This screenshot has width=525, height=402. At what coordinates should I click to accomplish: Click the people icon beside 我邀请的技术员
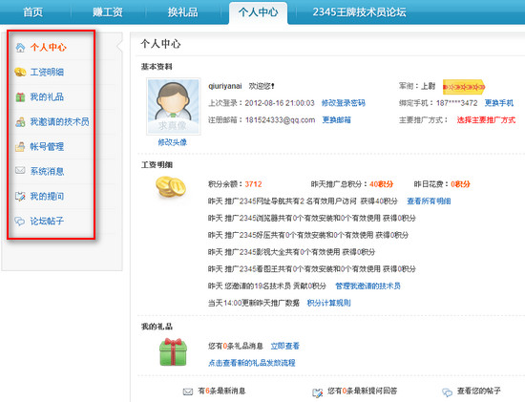pos(20,122)
